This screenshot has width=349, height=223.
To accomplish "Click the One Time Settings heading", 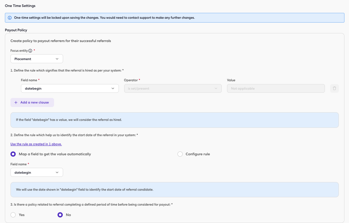I will click(x=20, y=6).
